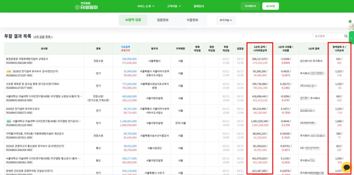The height and width of the screenshot is (175, 354).
Task: Click the 기초금액 column header
Action: (x=125, y=47)
